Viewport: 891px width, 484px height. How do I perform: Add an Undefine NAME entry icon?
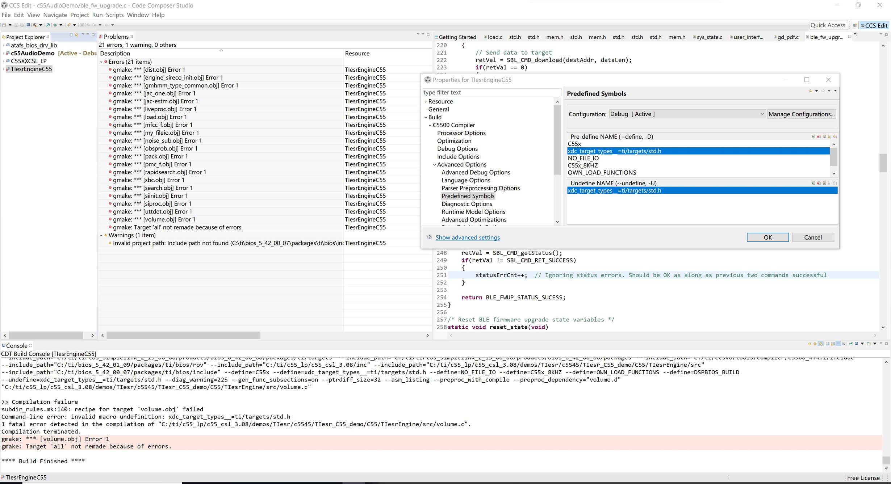pyautogui.click(x=813, y=183)
